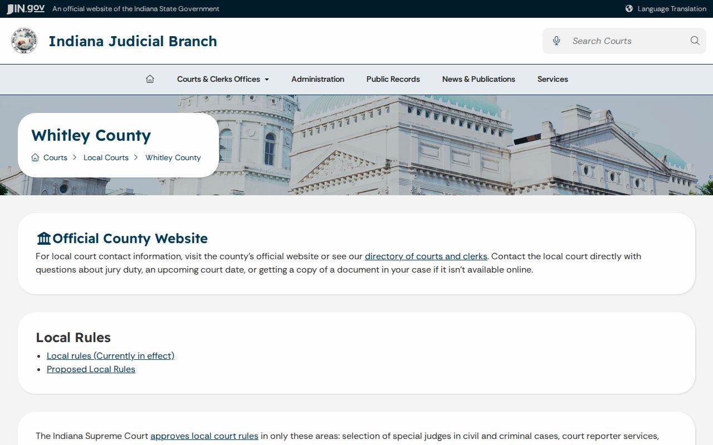Click the official Indiana State Government website text
Viewport: 713px width, 445px height.
pos(136,9)
